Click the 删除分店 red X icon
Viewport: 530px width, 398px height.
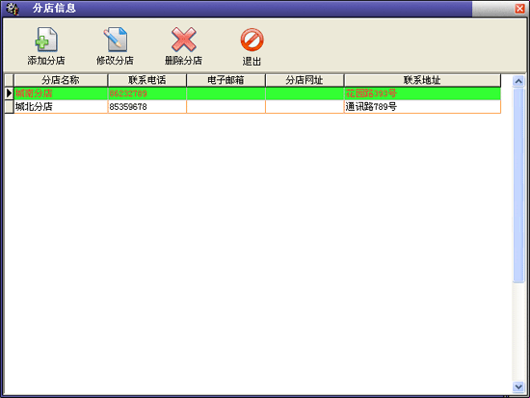pyautogui.click(x=183, y=40)
